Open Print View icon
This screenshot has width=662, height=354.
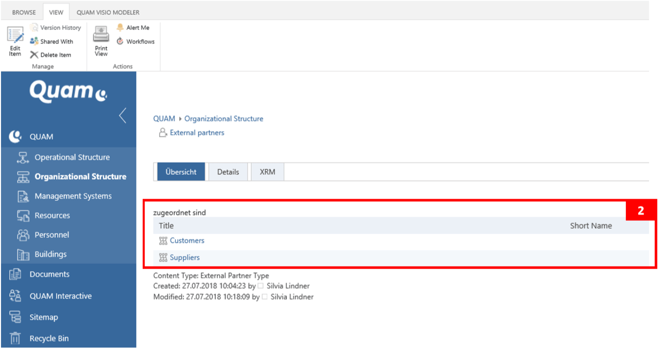[x=101, y=36]
